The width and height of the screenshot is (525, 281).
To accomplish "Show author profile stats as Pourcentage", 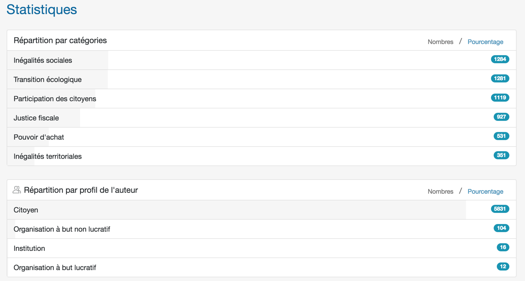I will point(485,192).
